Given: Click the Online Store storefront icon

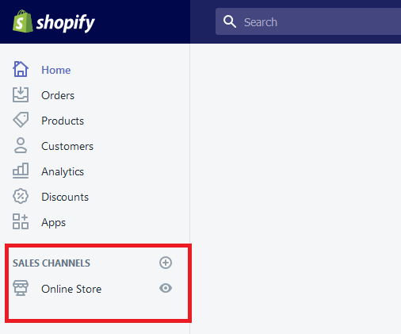Looking at the screenshot, I should click(x=21, y=288).
